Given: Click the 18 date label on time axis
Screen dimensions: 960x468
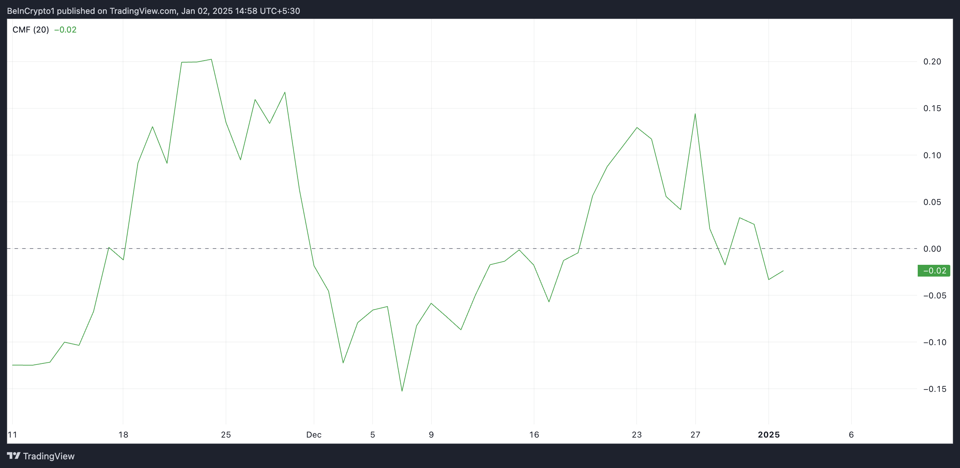Looking at the screenshot, I should point(123,434).
